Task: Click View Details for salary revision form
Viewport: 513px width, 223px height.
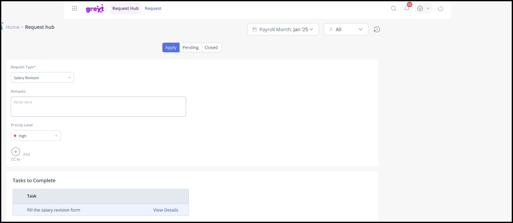Action: pyautogui.click(x=166, y=210)
